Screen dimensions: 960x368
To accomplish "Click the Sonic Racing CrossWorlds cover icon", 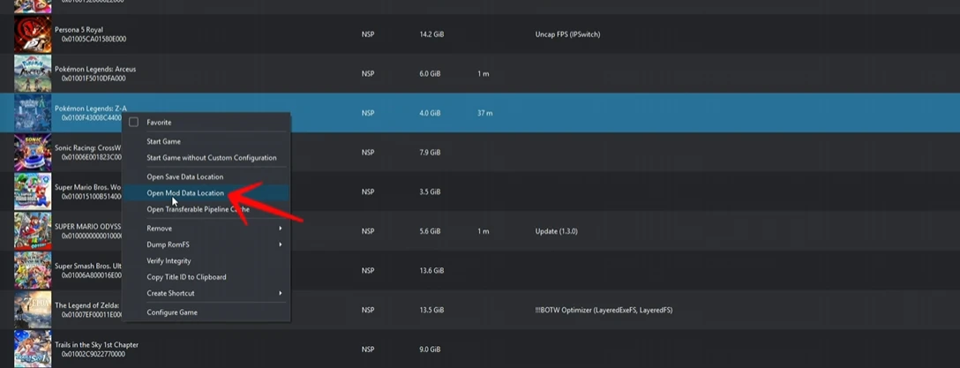I will (x=33, y=153).
